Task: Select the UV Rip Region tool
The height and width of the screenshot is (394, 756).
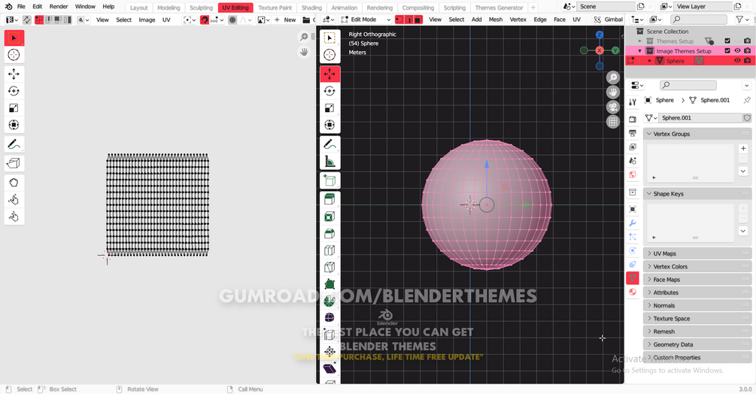Action: (x=14, y=163)
